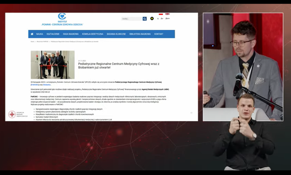Set the normal font size with A
Image resolution: width=291 pixels, height=175 pixels.
(158, 18)
